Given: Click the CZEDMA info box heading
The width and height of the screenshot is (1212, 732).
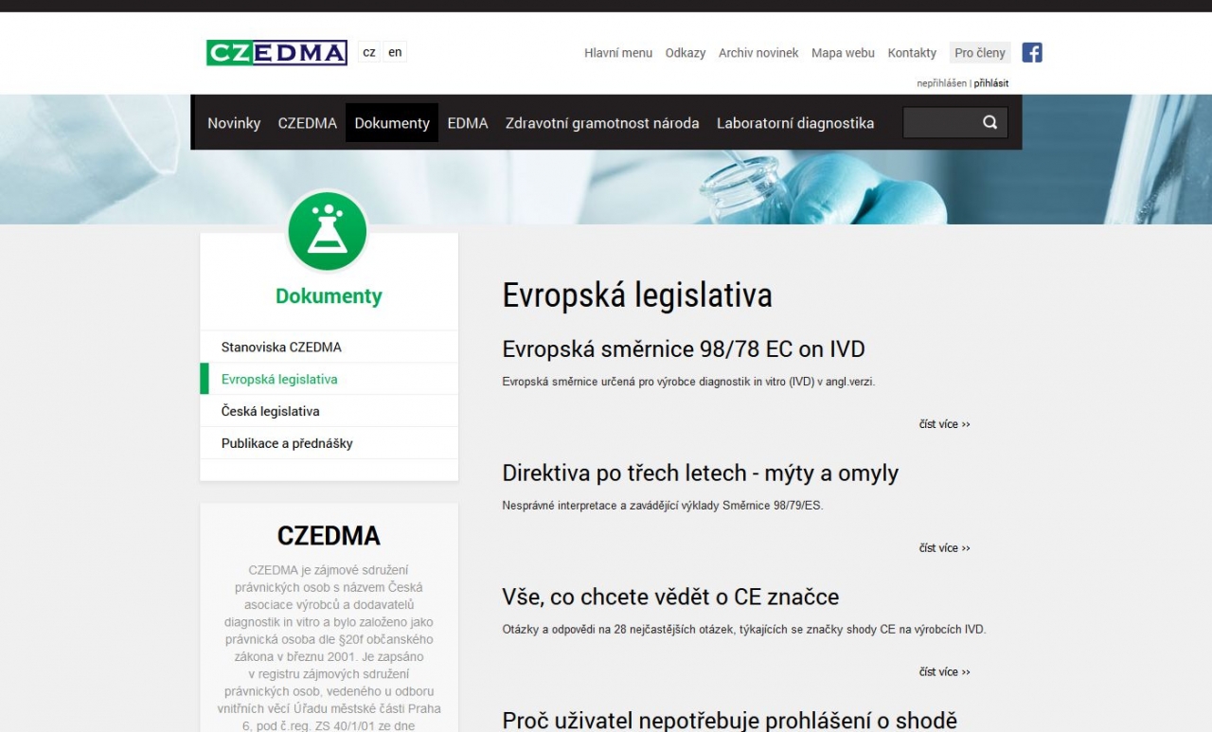Looking at the screenshot, I should point(329,536).
